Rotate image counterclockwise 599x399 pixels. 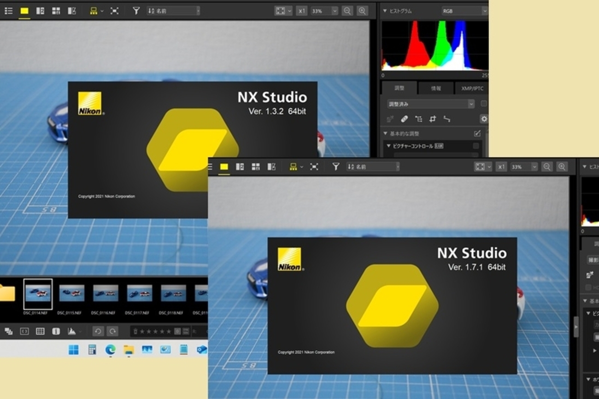click(98, 331)
